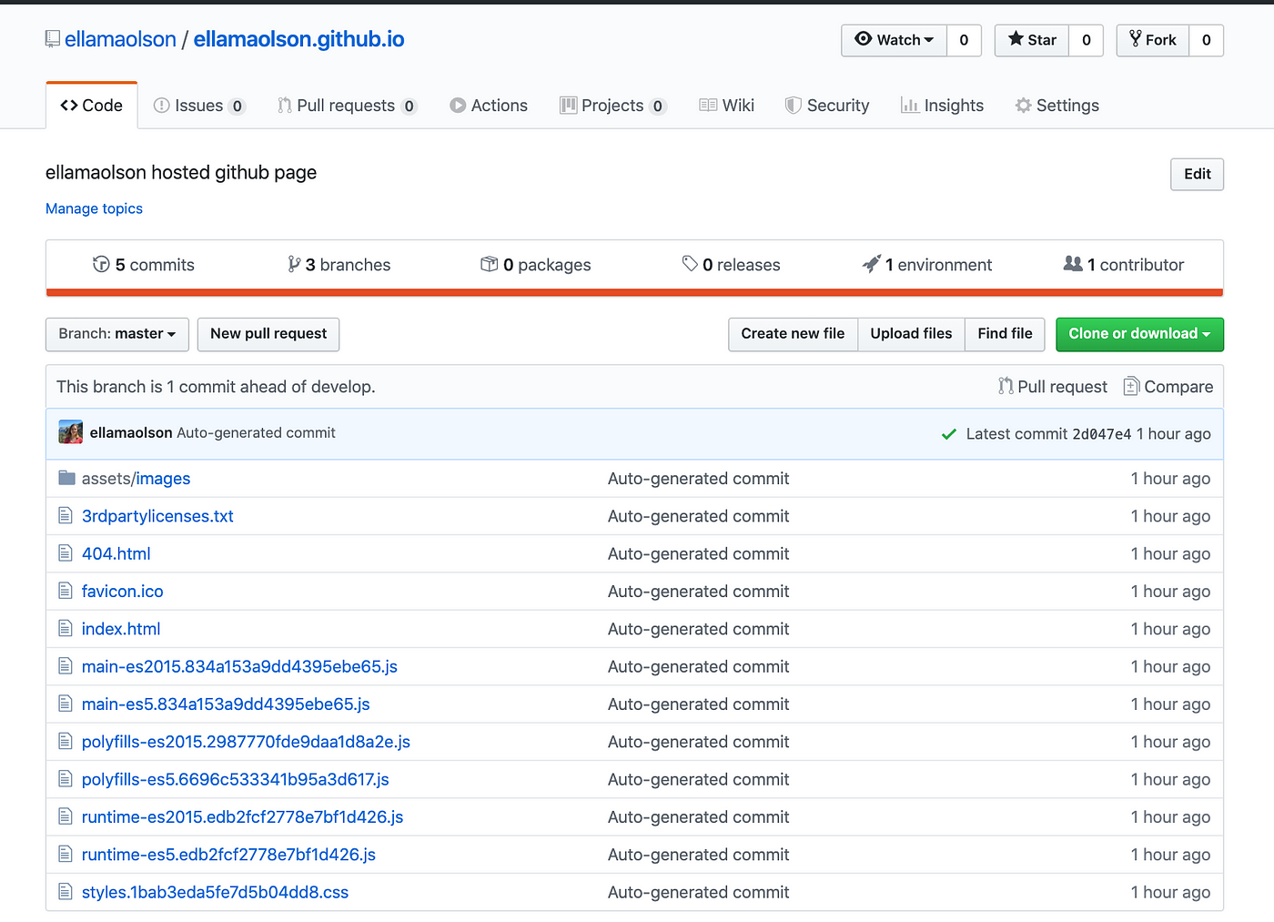Click the branch icon next to 3 branches
The height and width of the screenshot is (922, 1274).
click(x=294, y=264)
